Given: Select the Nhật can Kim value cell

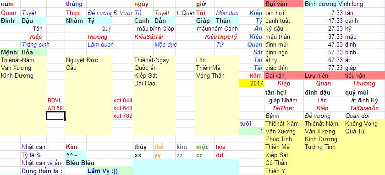Looking at the screenshot, I should point(76,147).
